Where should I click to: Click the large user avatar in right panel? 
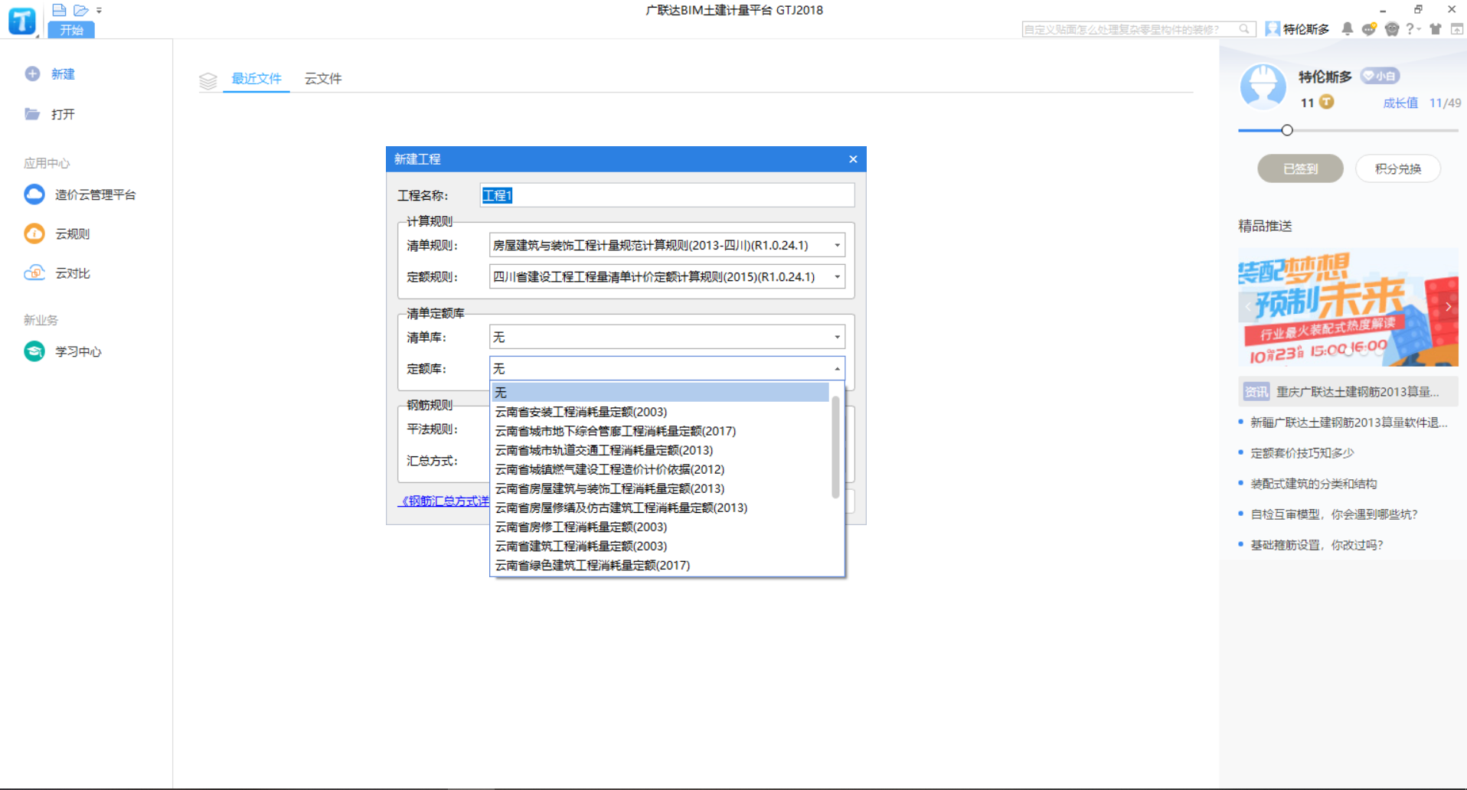point(1263,87)
